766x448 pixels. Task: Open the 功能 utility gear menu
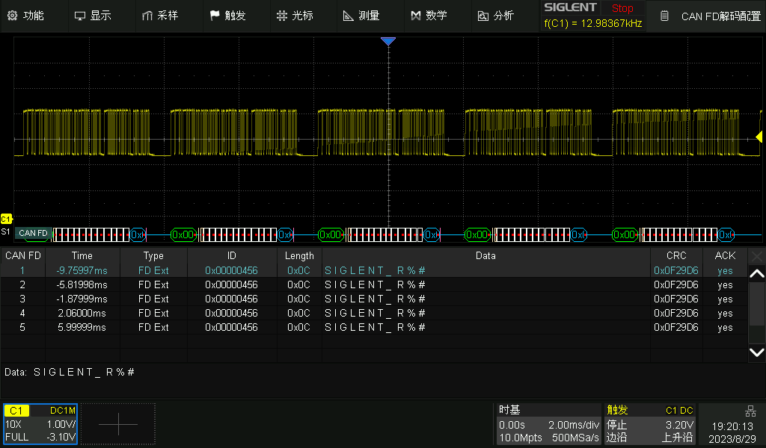pyautogui.click(x=25, y=16)
